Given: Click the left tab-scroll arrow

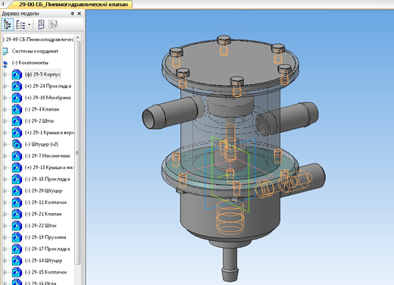Looking at the screenshot, I should 3,5.
